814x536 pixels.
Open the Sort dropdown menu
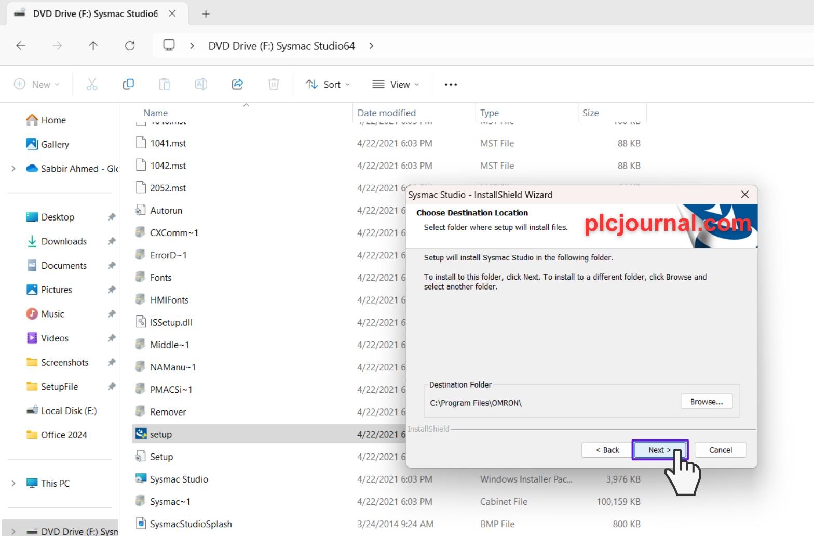[328, 84]
